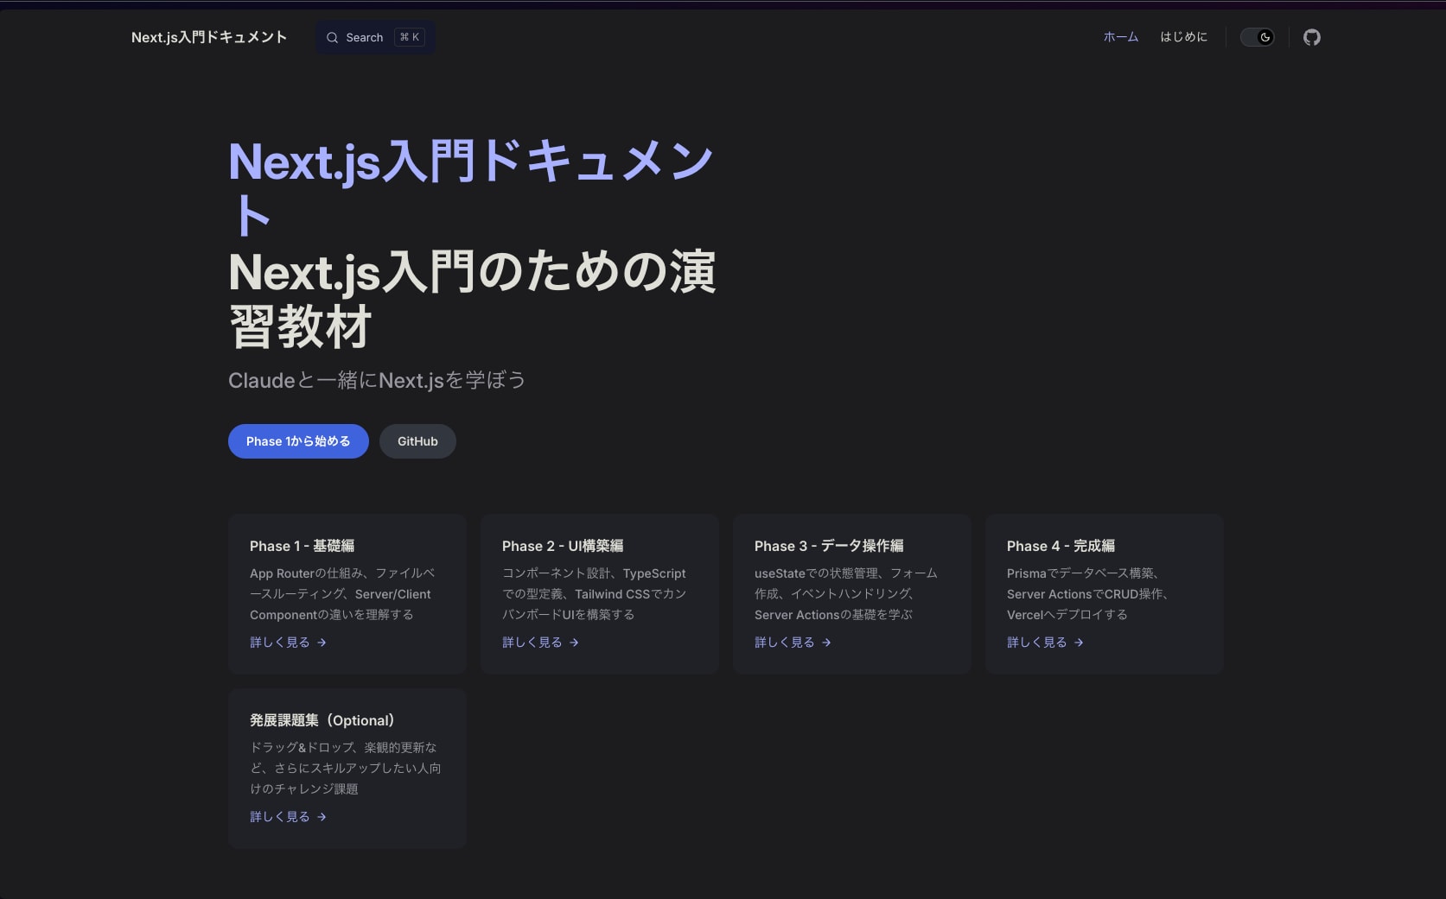The width and height of the screenshot is (1446, 899).
Task: Select the 発展課題集（Optional）card title
Action: click(x=322, y=720)
